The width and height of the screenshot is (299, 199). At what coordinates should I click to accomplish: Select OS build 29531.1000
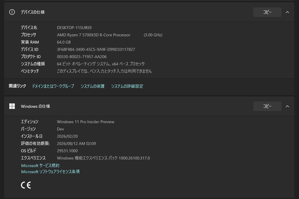[x=67, y=151]
